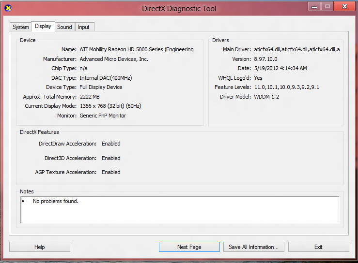Screen dimensions: 358x263
Task: Click the WHQL Logo'd Yes value
Action: point(258,78)
